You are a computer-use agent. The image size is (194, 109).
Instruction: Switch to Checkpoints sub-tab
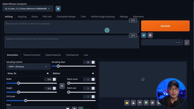point(72,55)
